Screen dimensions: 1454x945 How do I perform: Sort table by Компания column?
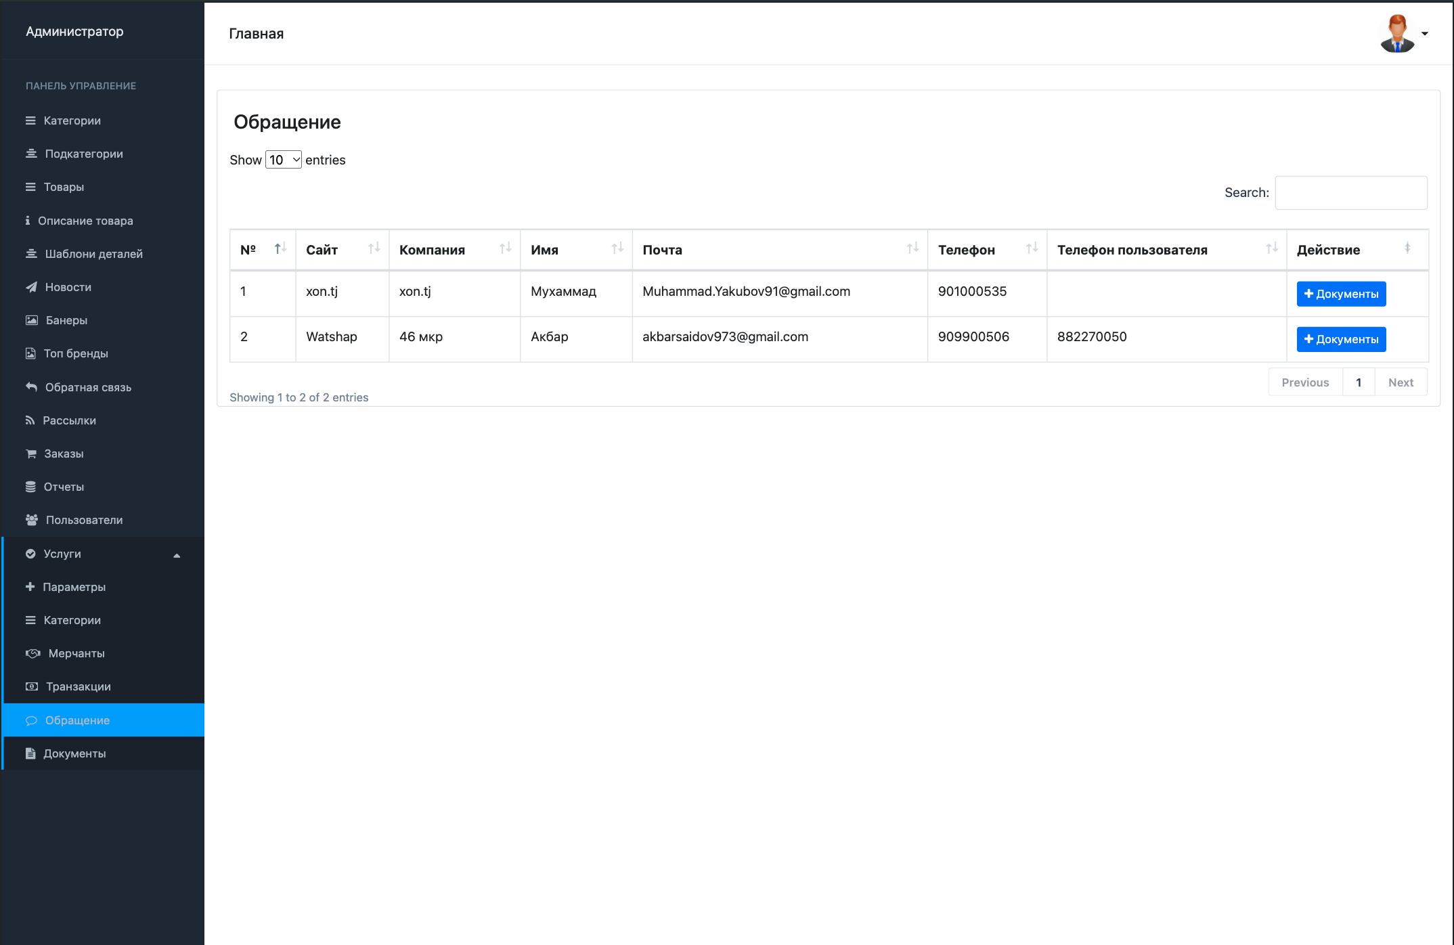click(455, 250)
